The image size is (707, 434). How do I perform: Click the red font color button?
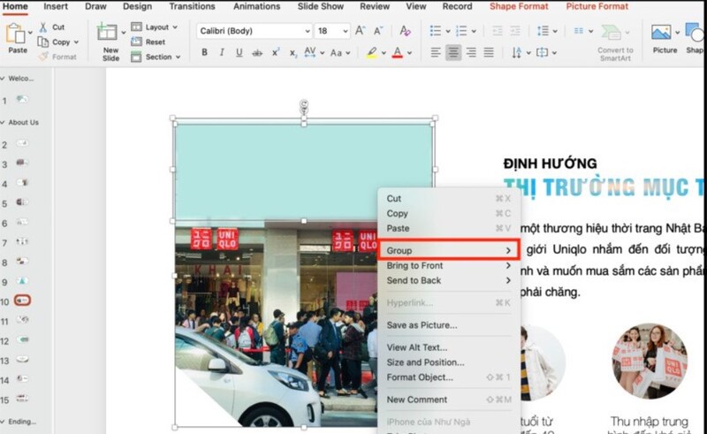(x=397, y=53)
